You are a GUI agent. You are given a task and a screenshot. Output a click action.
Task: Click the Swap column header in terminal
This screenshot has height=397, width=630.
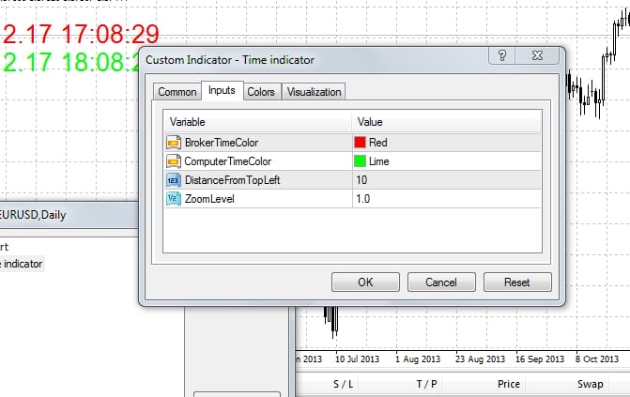[x=590, y=385]
